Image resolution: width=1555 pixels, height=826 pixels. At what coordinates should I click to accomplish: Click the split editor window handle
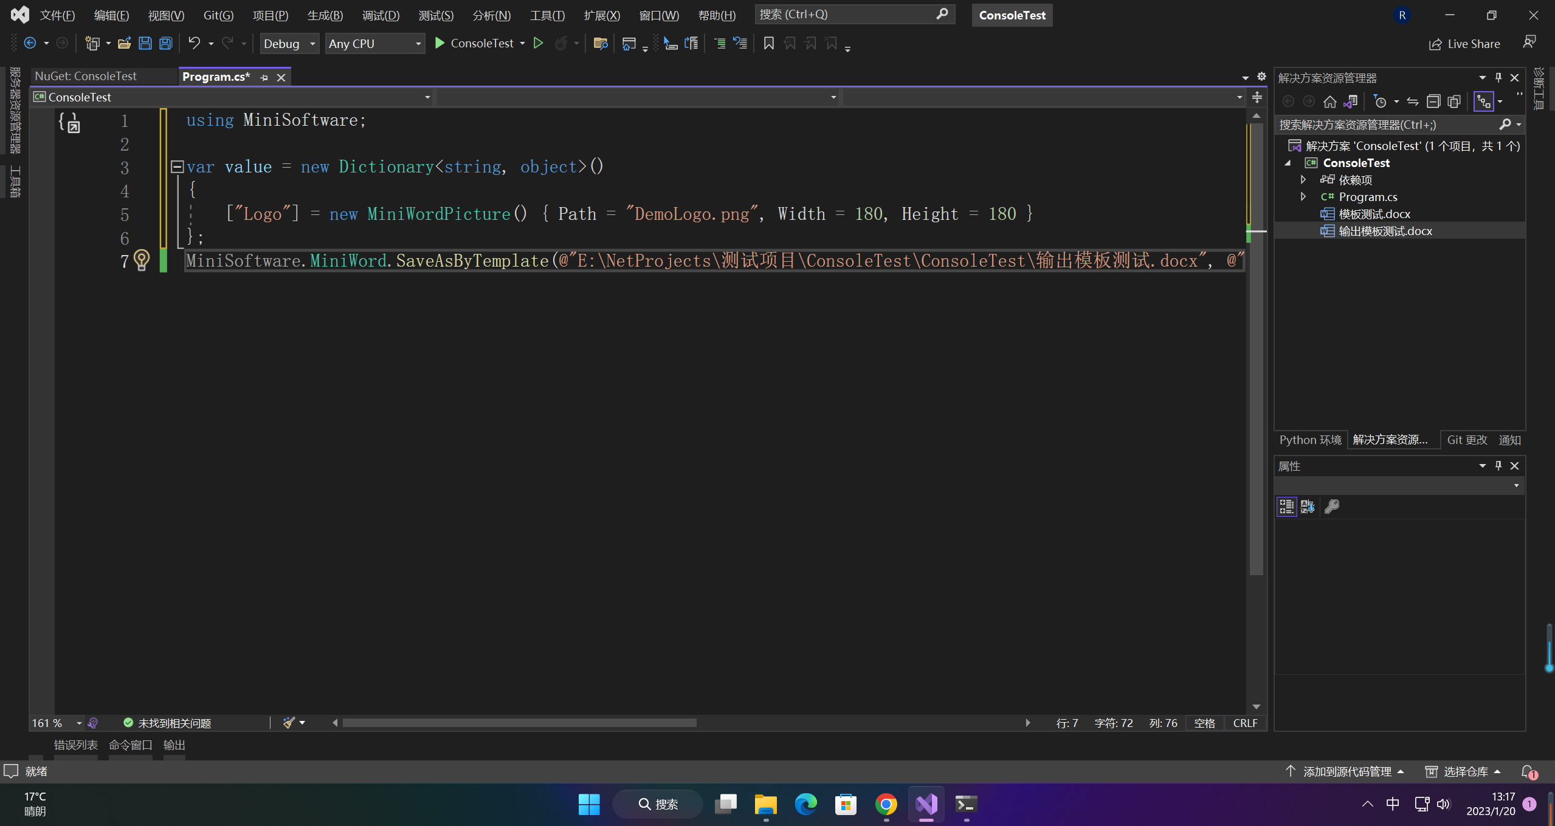coord(1257,97)
